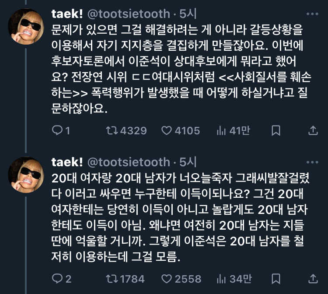This screenshot has width=328, height=294.
Task: Open taek! profile picture on first tweet
Action: pos(26,25)
